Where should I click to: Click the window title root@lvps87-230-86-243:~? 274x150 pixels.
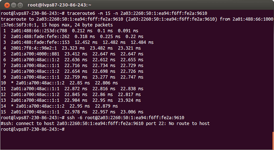[x=60, y=5]
